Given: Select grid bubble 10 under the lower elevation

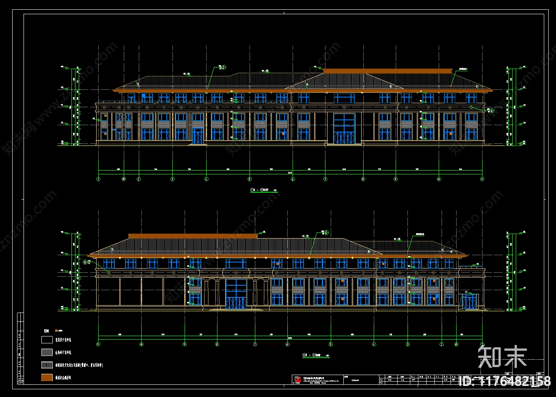Looking at the screenshot, I should (141, 344).
